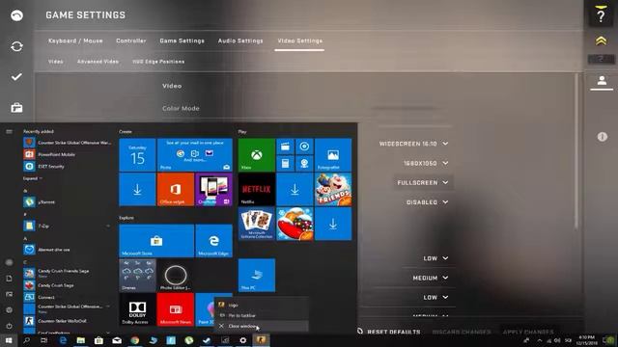Open PowerPoint Mobile from Start list
The height and width of the screenshot is (347, 618).
click(x=67, y=154)
